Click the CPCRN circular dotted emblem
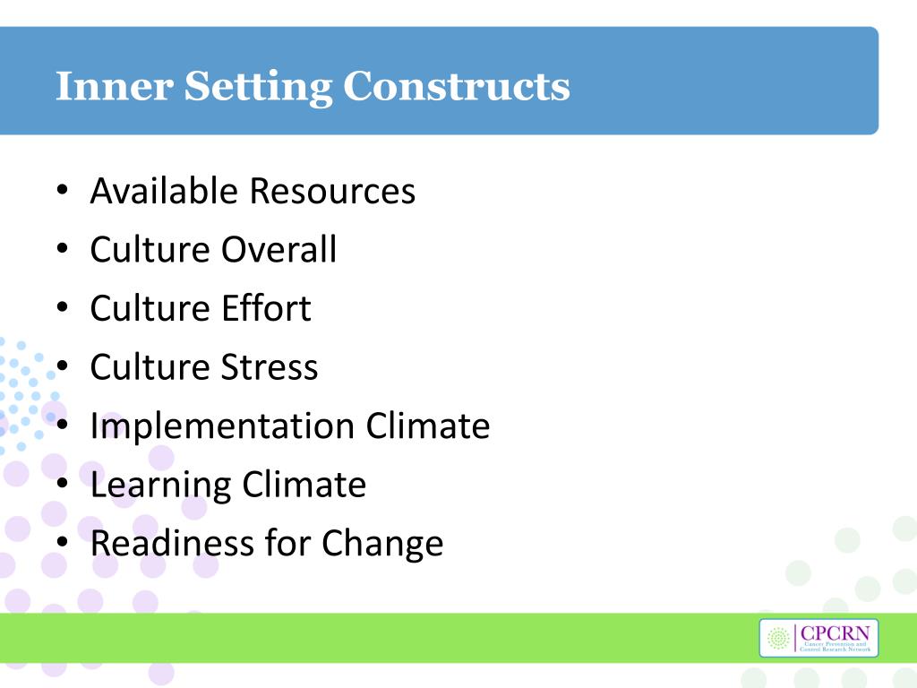917x688 pixels. tap(778, 638)
